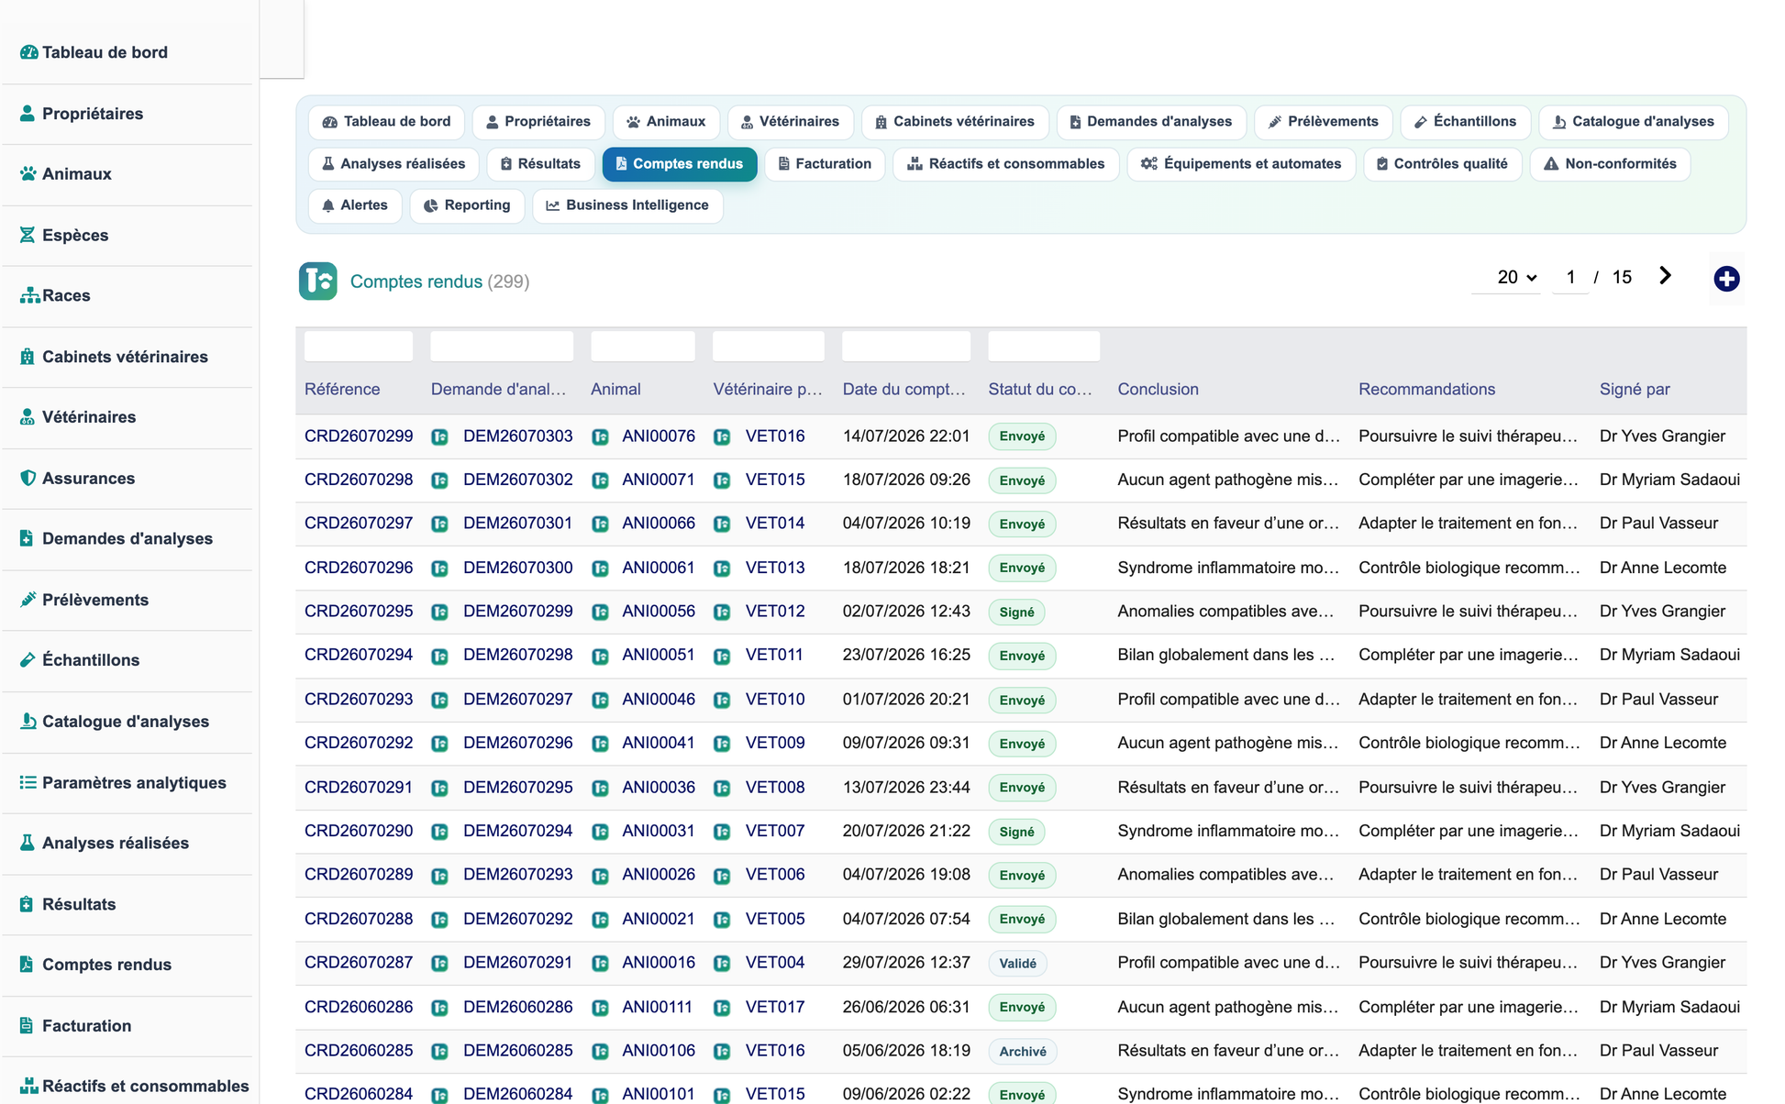Click icon before ANI00046
Viewport: 1785px width, 1104px height.
tap(600, 701)
